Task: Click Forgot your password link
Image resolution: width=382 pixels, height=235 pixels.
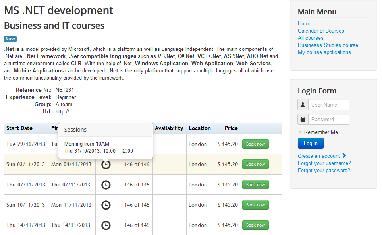Action: (324, 170)
